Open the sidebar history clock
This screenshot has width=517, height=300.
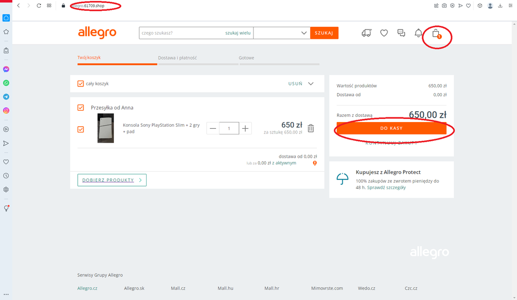point(6,176)
